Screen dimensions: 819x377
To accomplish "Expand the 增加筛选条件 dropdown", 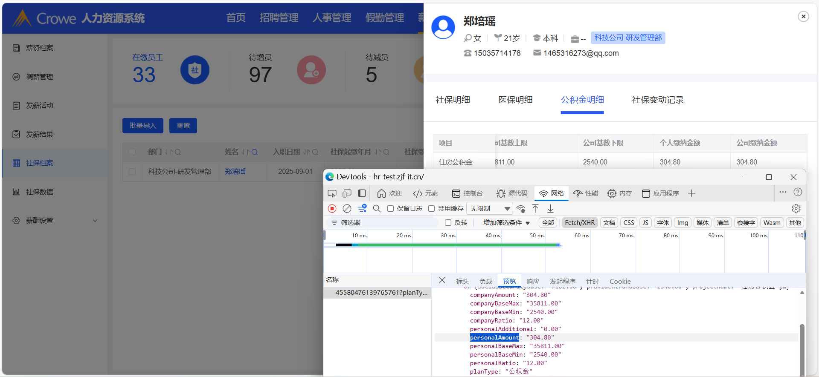I will point(506,223).
